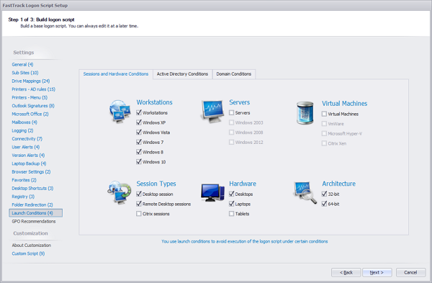
Task: Open Printers - AD rules (15)
Action: (33, 89)
